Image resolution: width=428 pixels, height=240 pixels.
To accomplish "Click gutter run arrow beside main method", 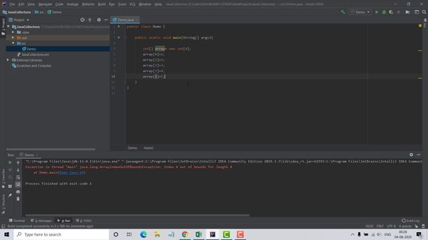I will pos(119,37).
